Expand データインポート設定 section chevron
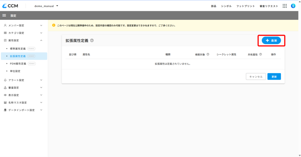301x157 pixels. (41, 110)
